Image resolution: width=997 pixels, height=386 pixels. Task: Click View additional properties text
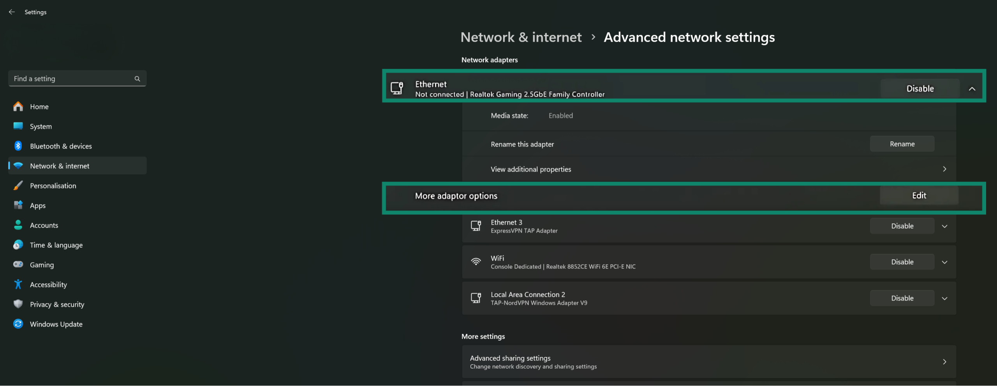[x=531, y=169]
